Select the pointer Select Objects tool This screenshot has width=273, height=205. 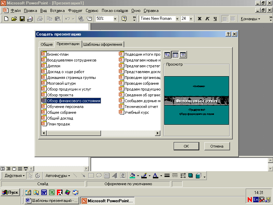[30, 176]
